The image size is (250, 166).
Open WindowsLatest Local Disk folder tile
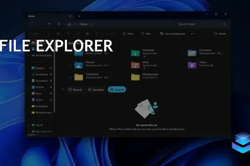click(145, 77)
